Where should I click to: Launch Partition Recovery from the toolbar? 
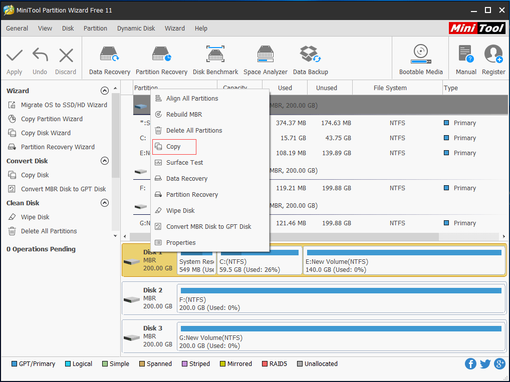pos(161,60)
